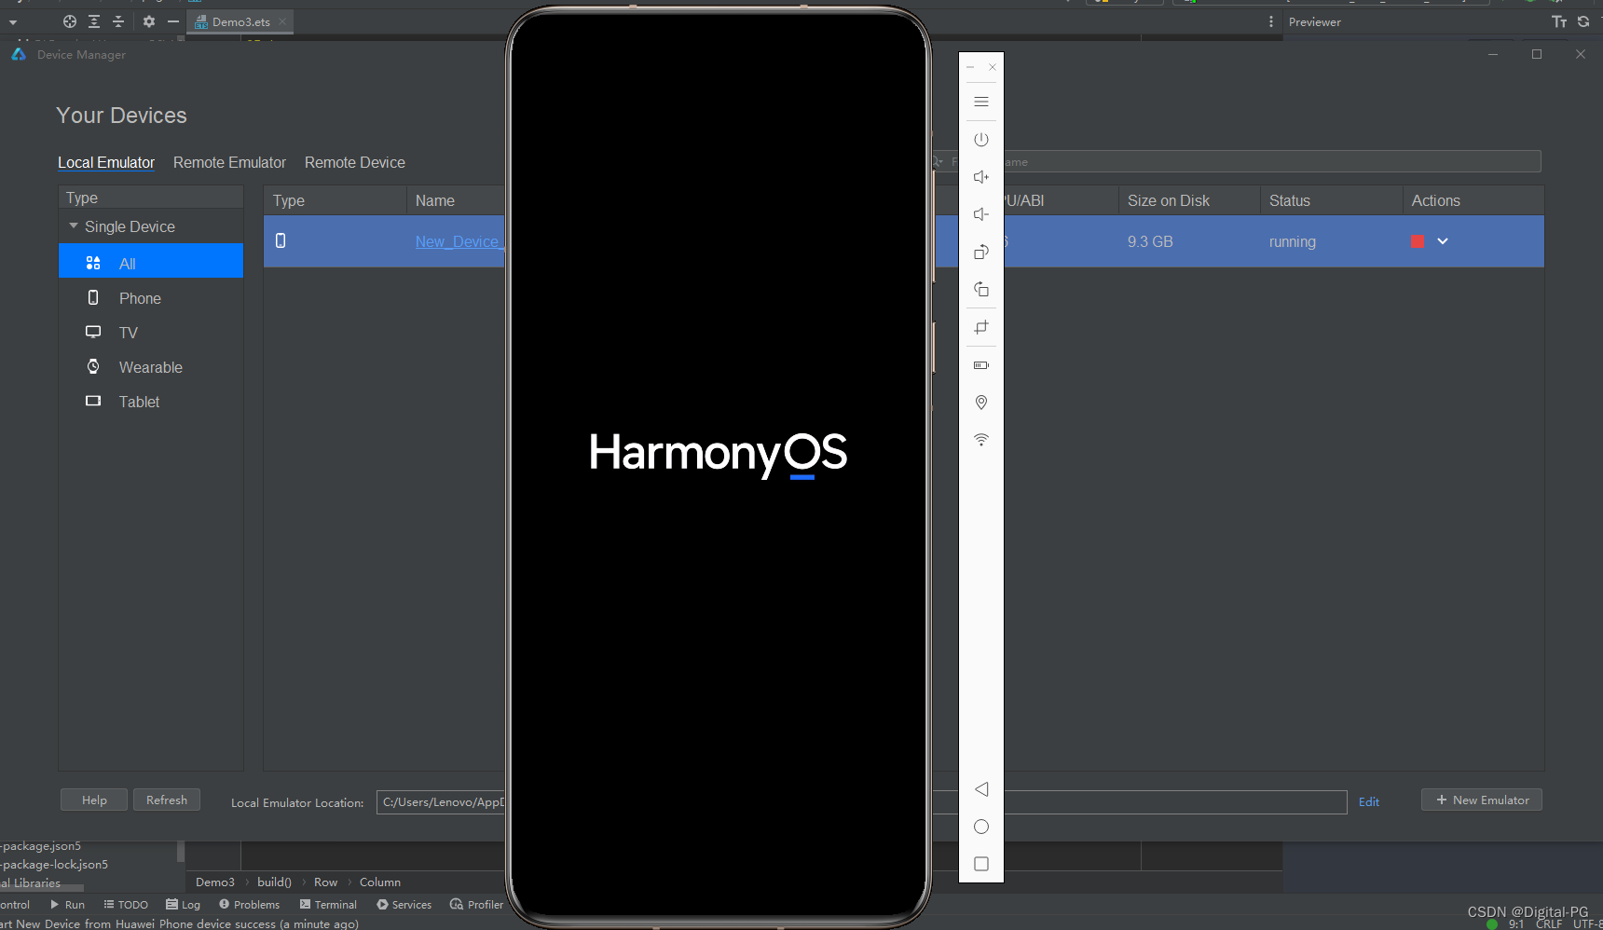Screen dimensions: 1603x930
Task: Click the Expand All icon in project panel
Action: point(94,21)
